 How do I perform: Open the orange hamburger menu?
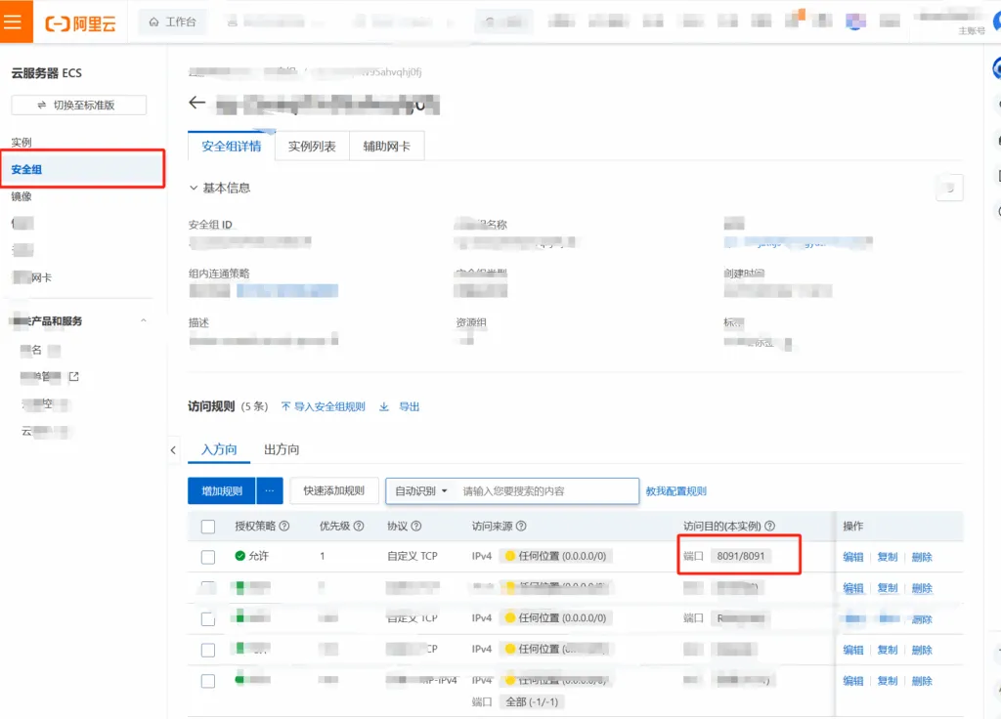click(14, 21)
